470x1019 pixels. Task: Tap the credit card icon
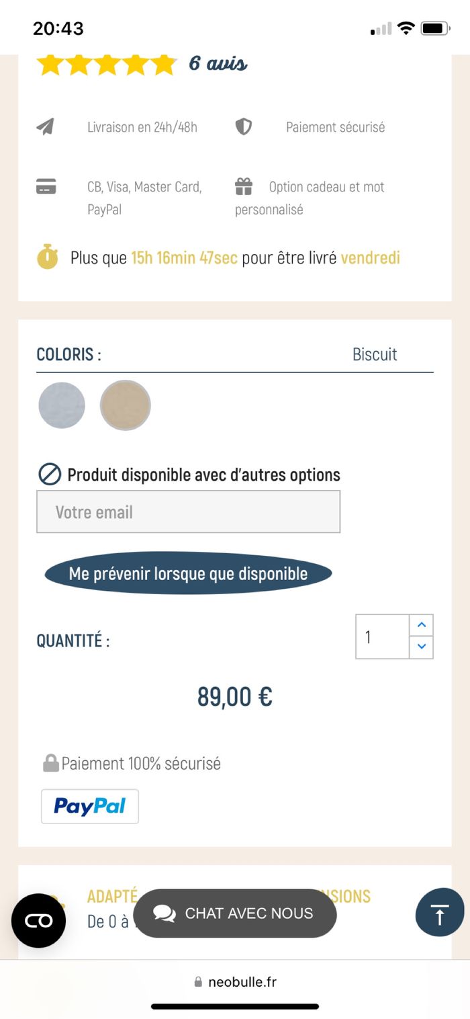pos(46,186)
